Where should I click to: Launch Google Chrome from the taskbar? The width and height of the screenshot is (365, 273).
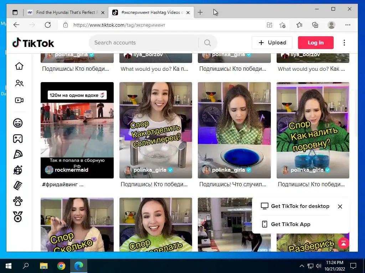tap(61, 266)
